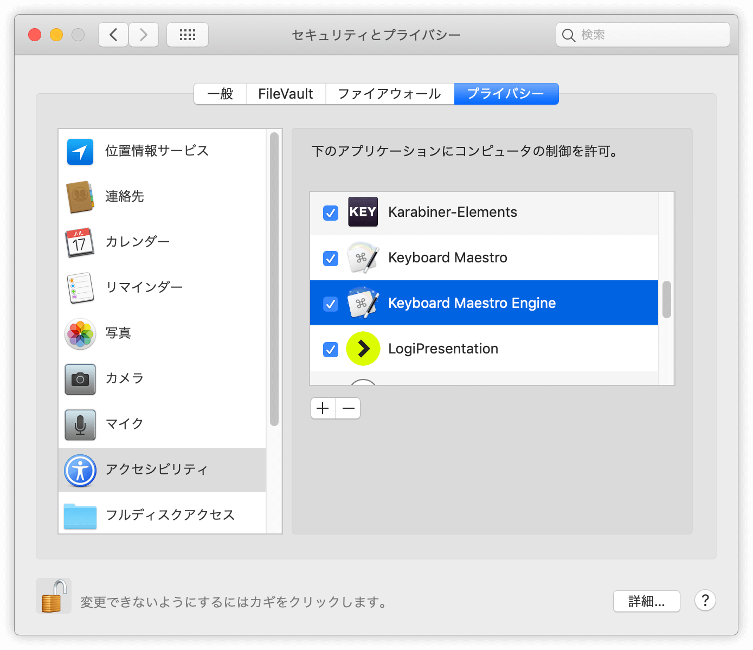Click the Reminders list icon
Image resolution: width=753 pixels, height=650 pixels.
(x=80, y=288)
